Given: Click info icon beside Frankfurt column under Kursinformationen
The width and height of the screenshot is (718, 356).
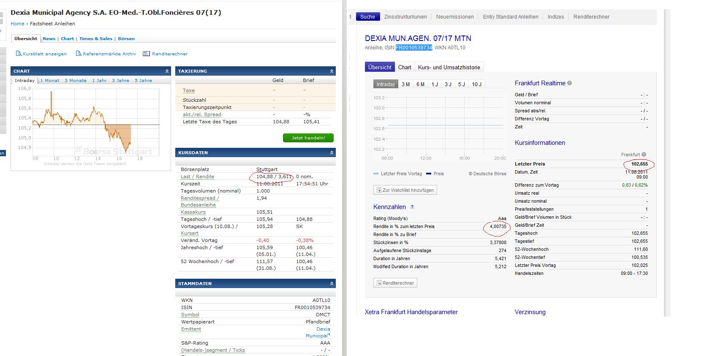Looking at the screenshot, I should (644, 155).
